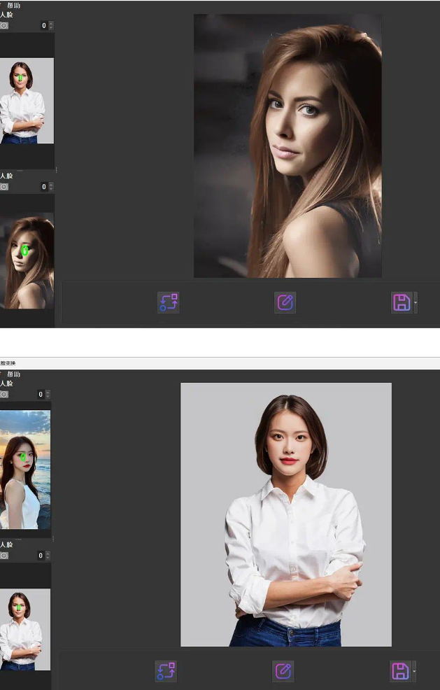Expand the save options arrow in the top window
The width and height of the screenshot is (440, 690).
click(416, 302)
